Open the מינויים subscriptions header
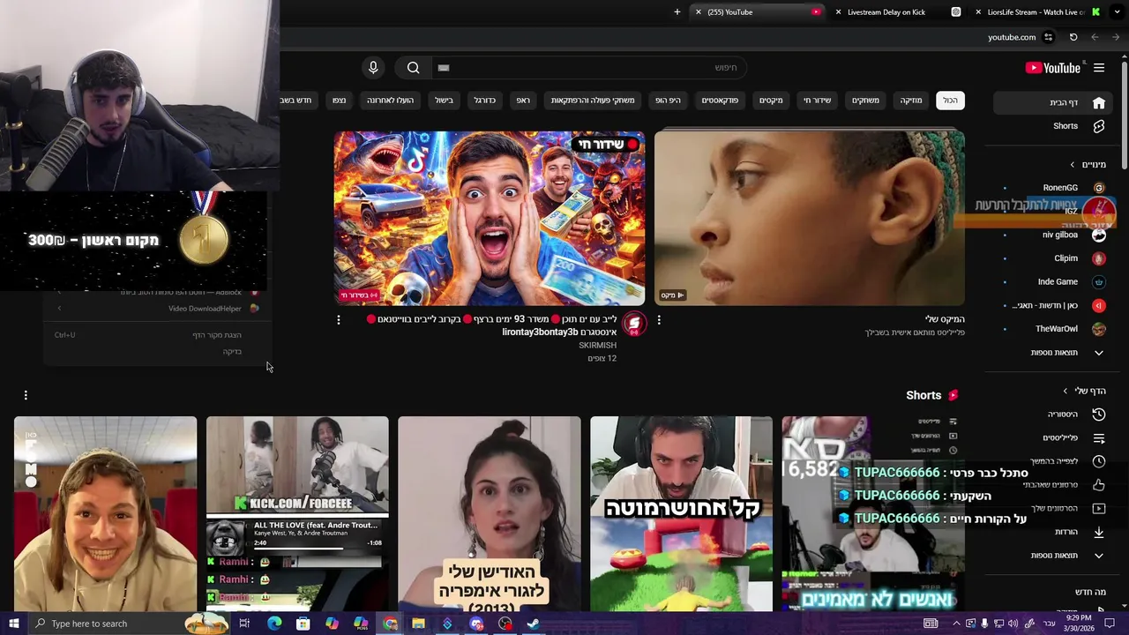1129x635 pixels. point(1088,164)
